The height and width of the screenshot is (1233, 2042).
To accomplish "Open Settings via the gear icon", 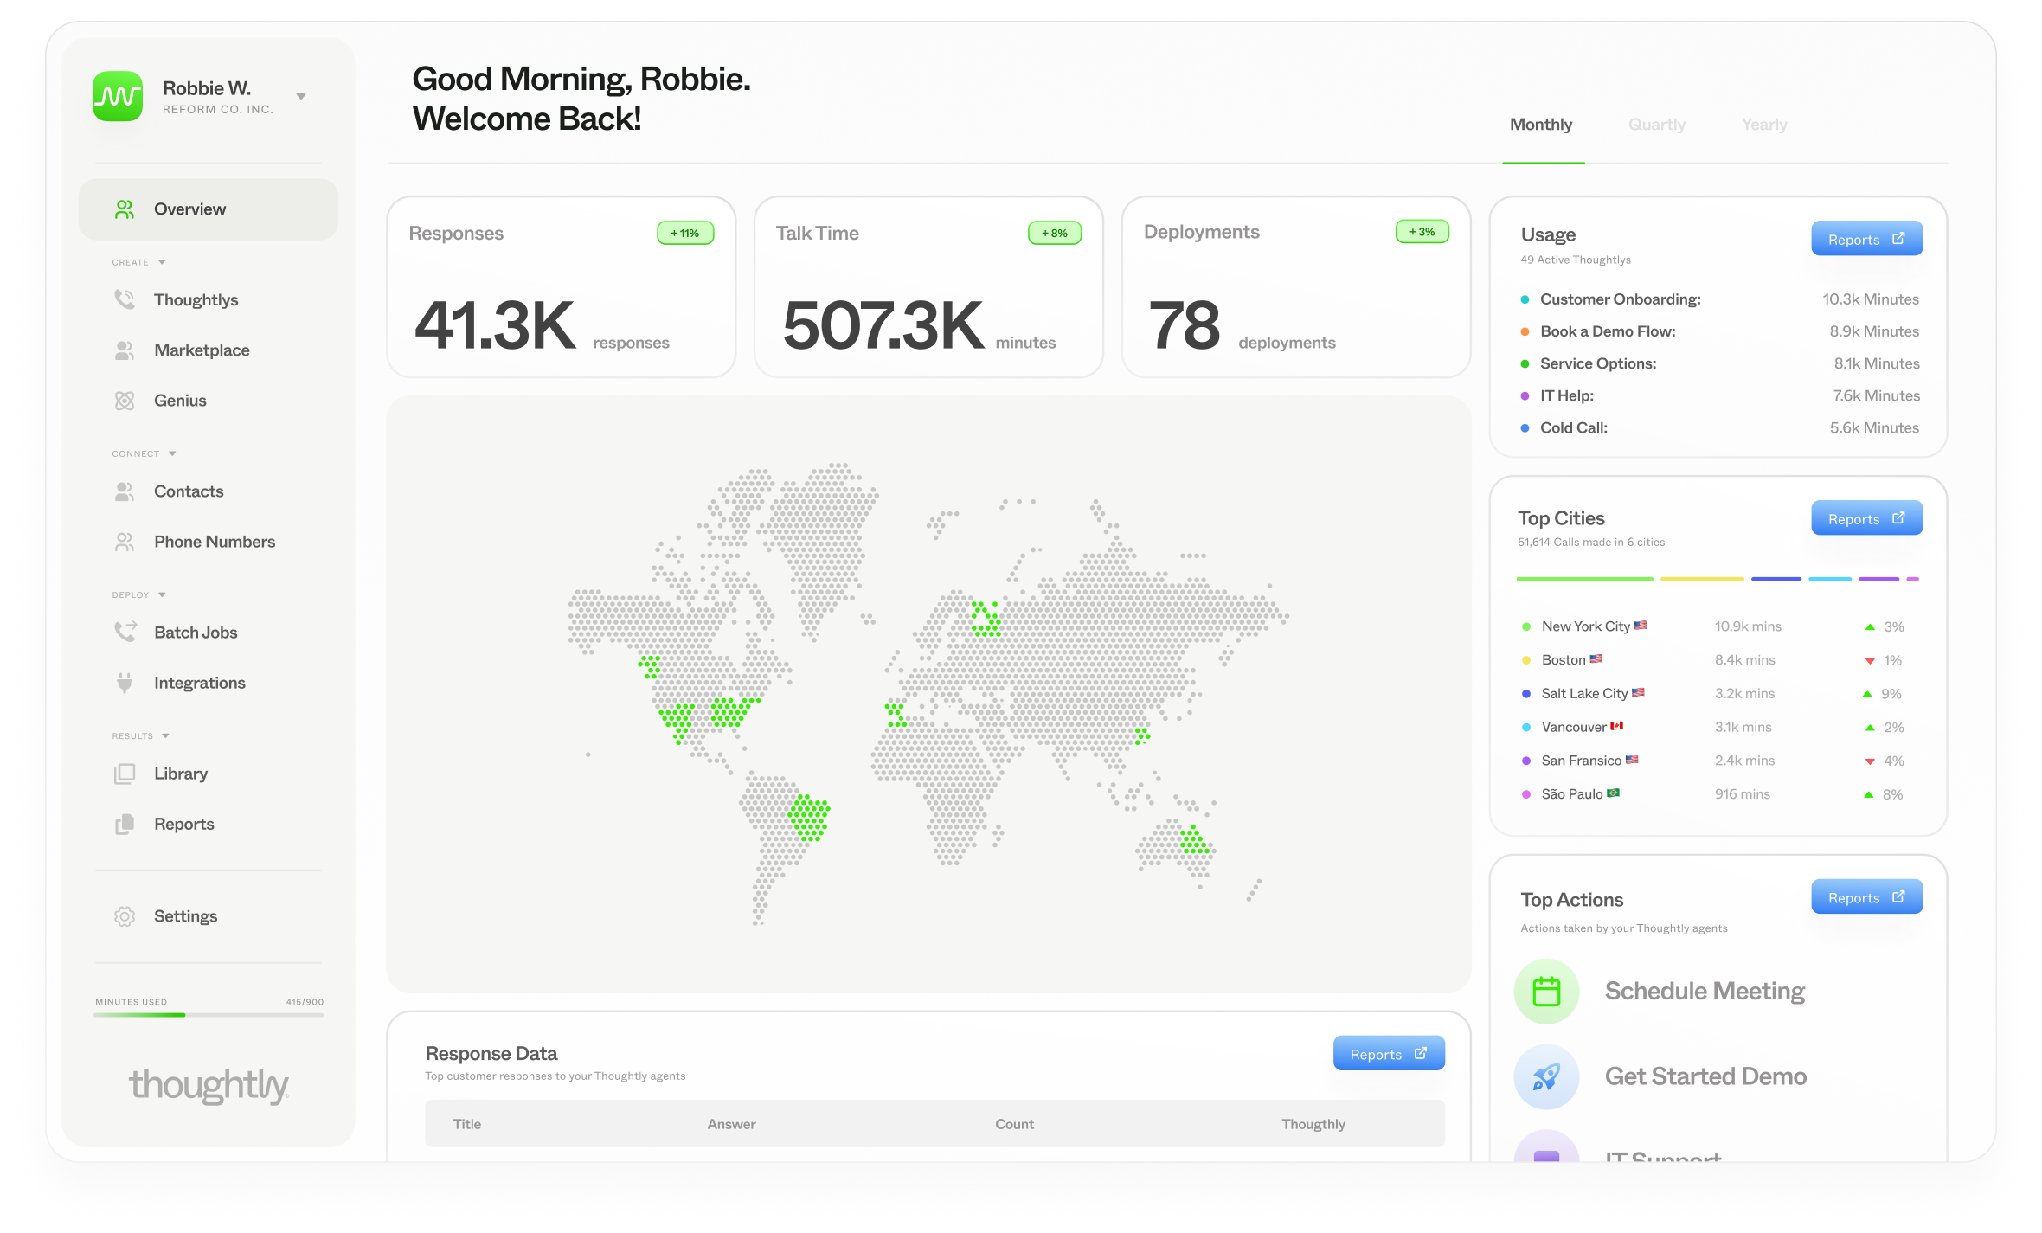I will click(x=125, y=916).
